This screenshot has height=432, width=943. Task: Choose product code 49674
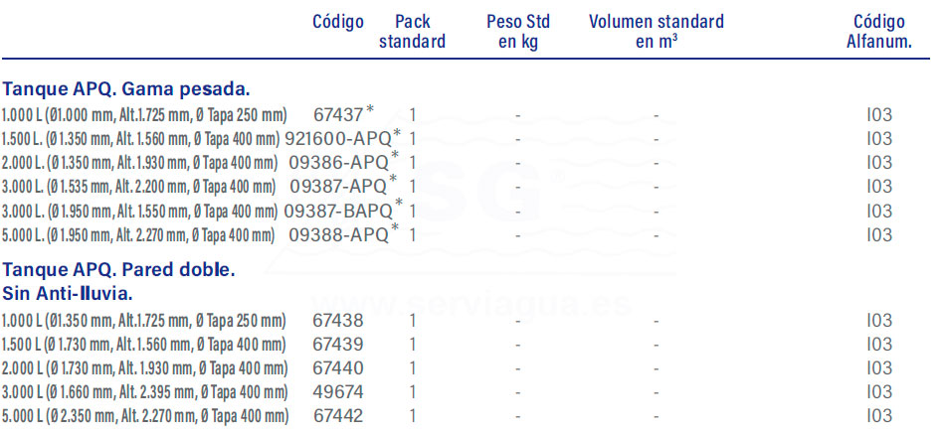pos(338,392)
